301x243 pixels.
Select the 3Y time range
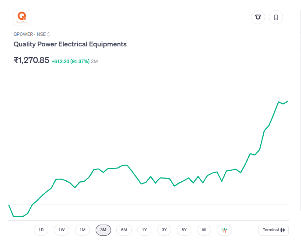click(164, 230)
